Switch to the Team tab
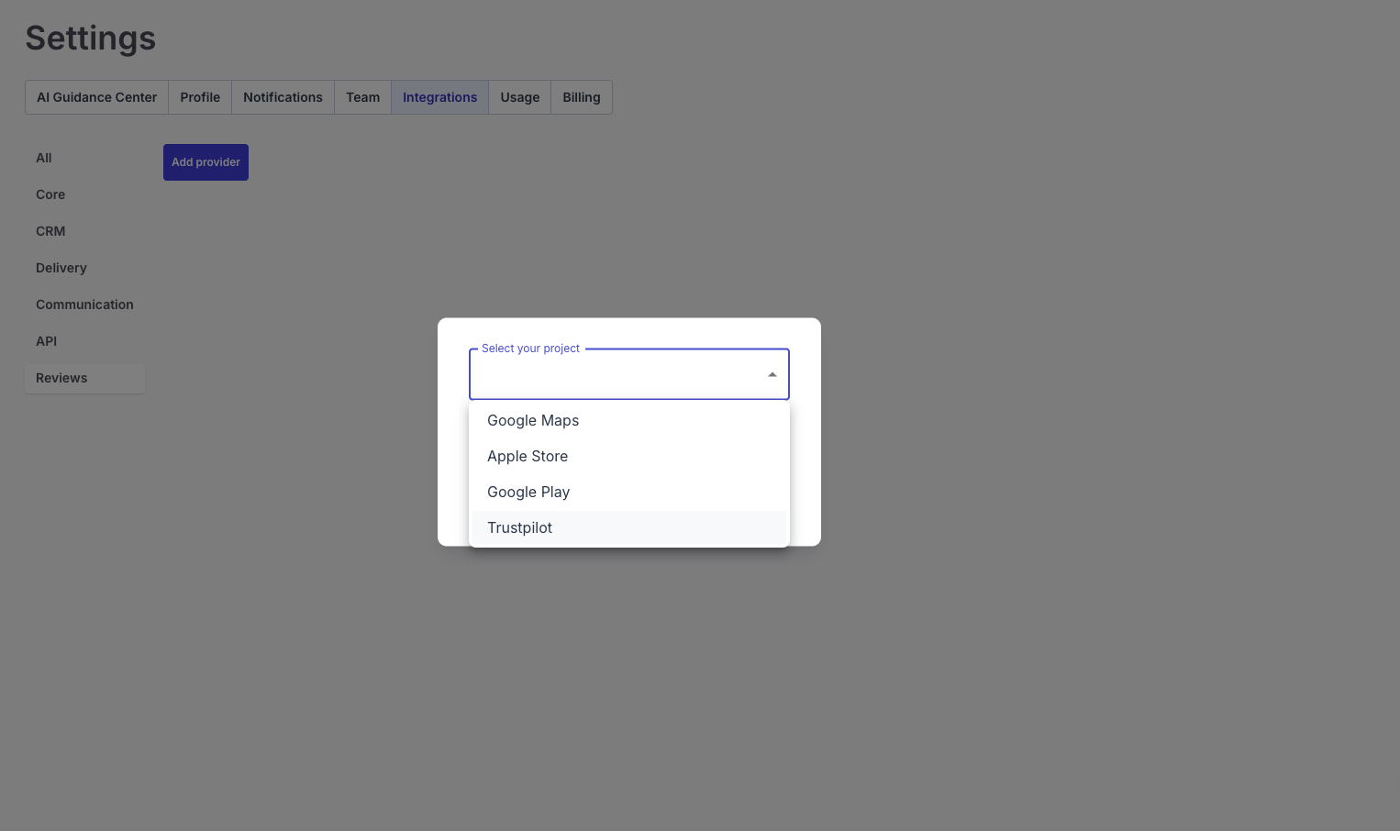Viewport: 1400px width, 831px height. (x=362, y=97)
